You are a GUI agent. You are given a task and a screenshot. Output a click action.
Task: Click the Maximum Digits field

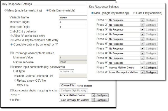click(73, 27)
